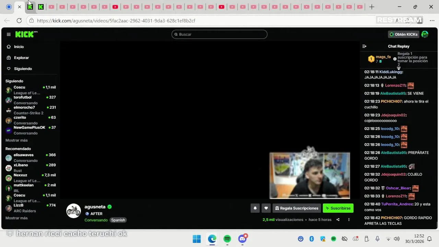Click the agusneta verified badge

[x=109, y=207]
